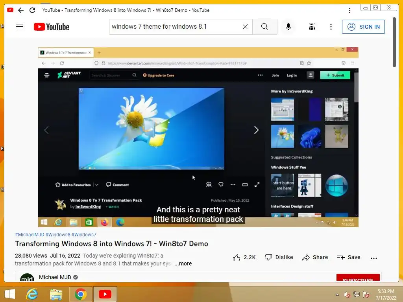This screenshot has width=403, height=302.
Task: Like the video (2.2K)
Action: coord(244,257)
